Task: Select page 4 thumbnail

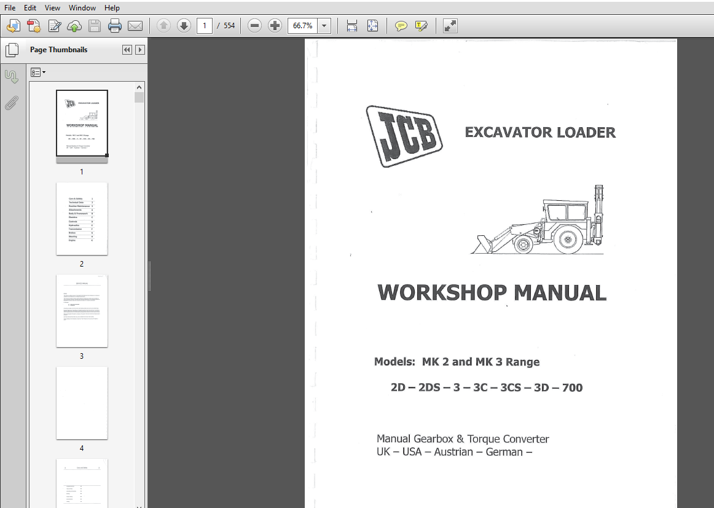Action: tap(82, 404)
